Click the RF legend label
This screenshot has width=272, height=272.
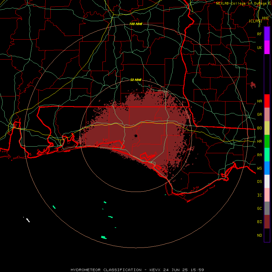pyautogui.click(x=259, y=34)
